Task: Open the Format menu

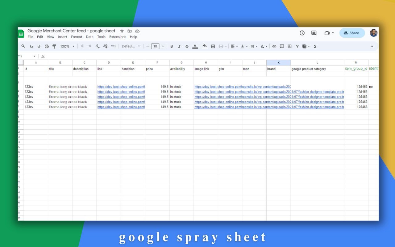Action: point(77,37)
